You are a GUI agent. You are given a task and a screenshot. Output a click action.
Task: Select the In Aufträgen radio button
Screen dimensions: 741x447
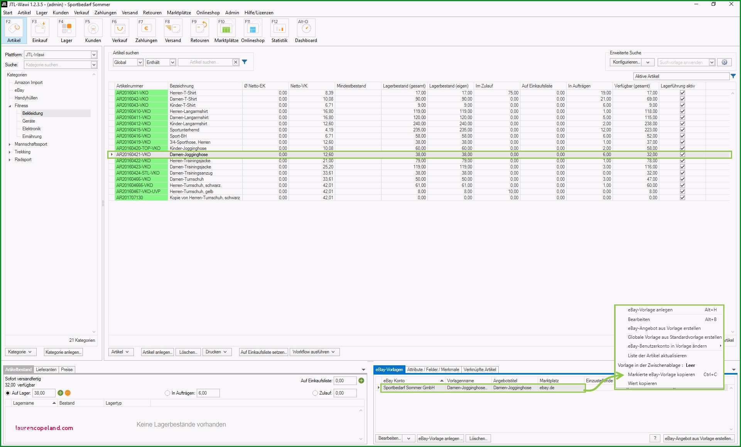(167, 393)
